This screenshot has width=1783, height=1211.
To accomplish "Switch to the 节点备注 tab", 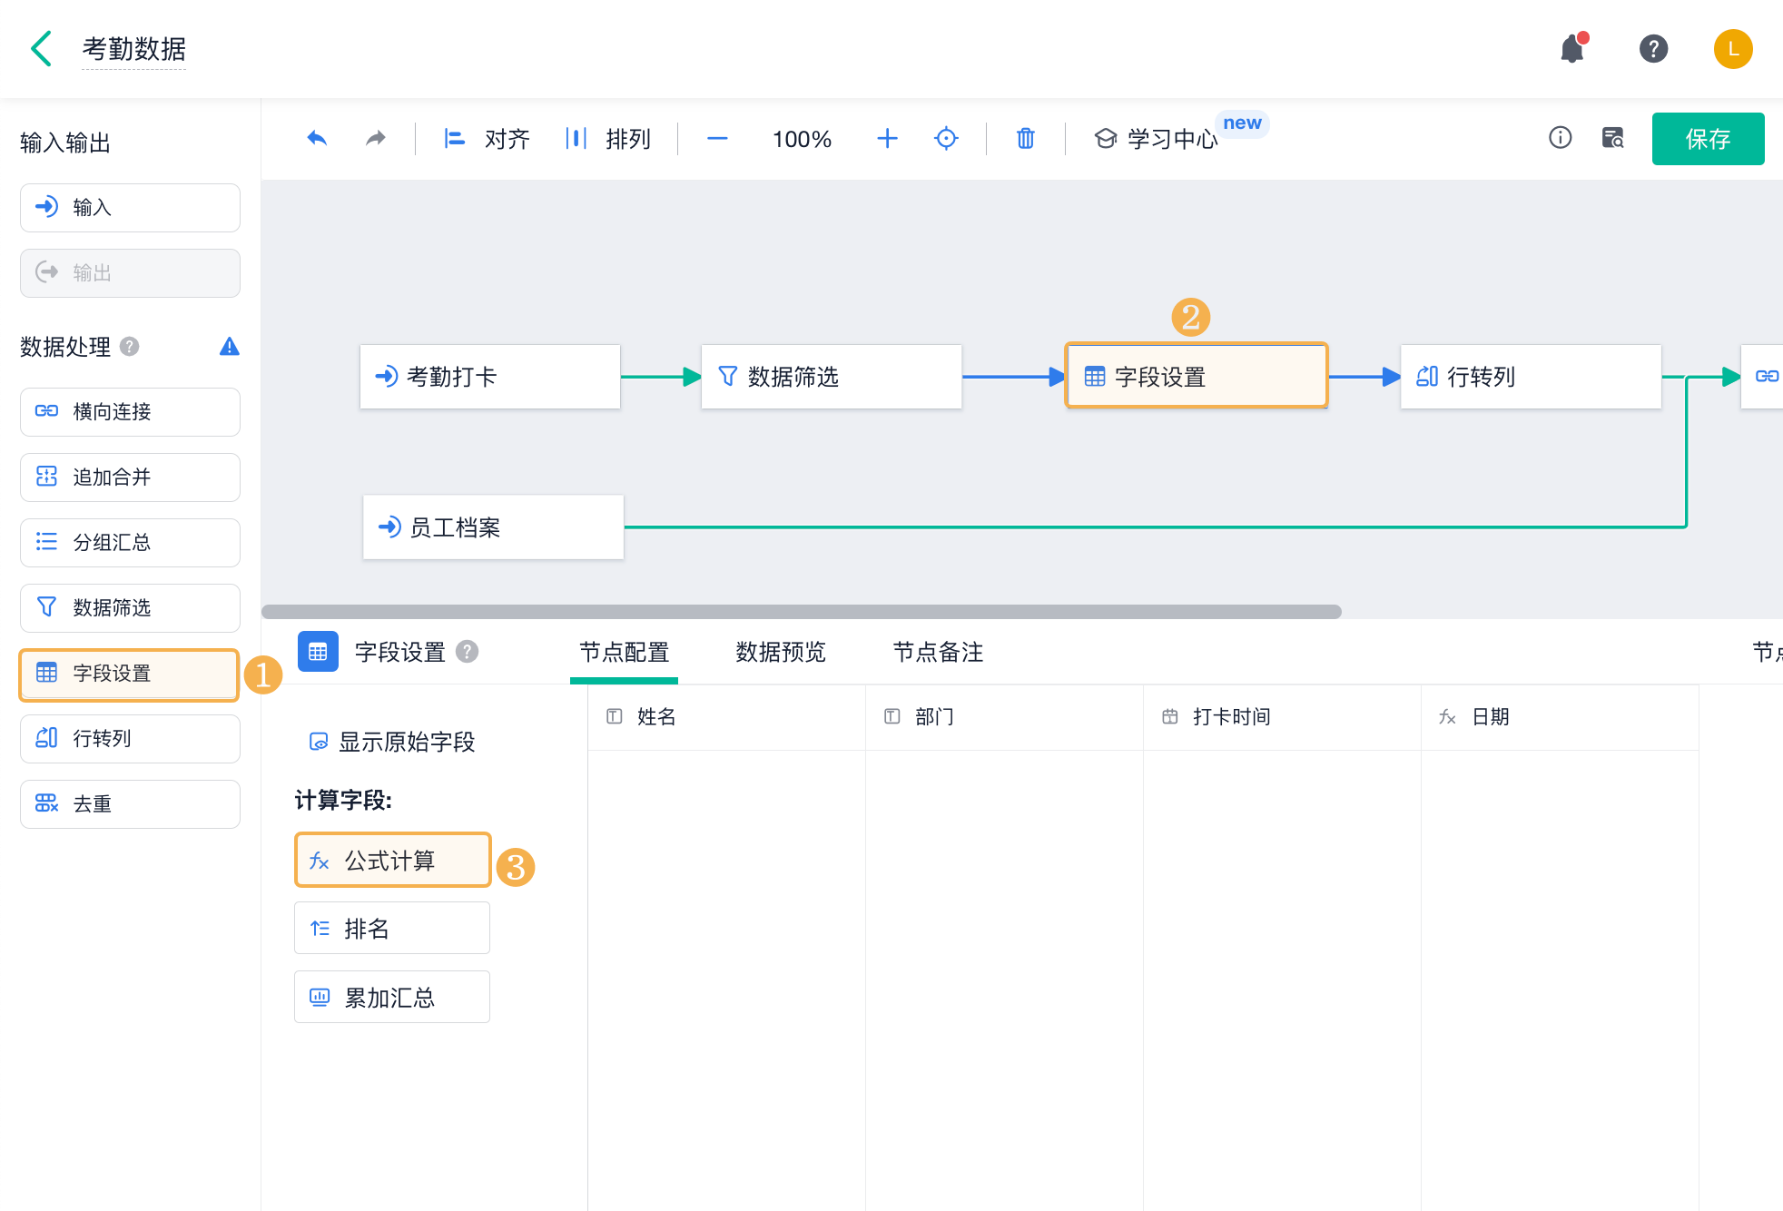I will pyautogui.click(x=938, y=653).
